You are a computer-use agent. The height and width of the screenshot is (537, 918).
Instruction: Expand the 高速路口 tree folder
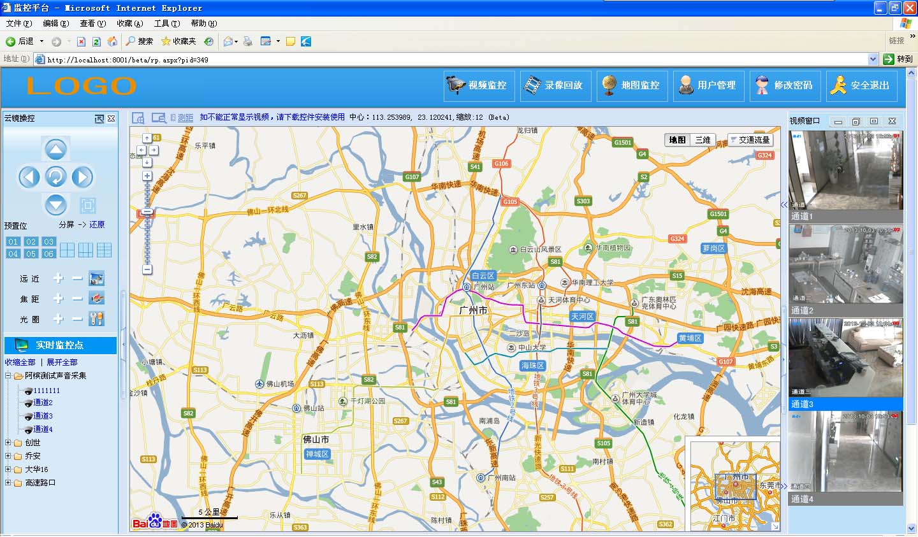(x=8, y=482)
